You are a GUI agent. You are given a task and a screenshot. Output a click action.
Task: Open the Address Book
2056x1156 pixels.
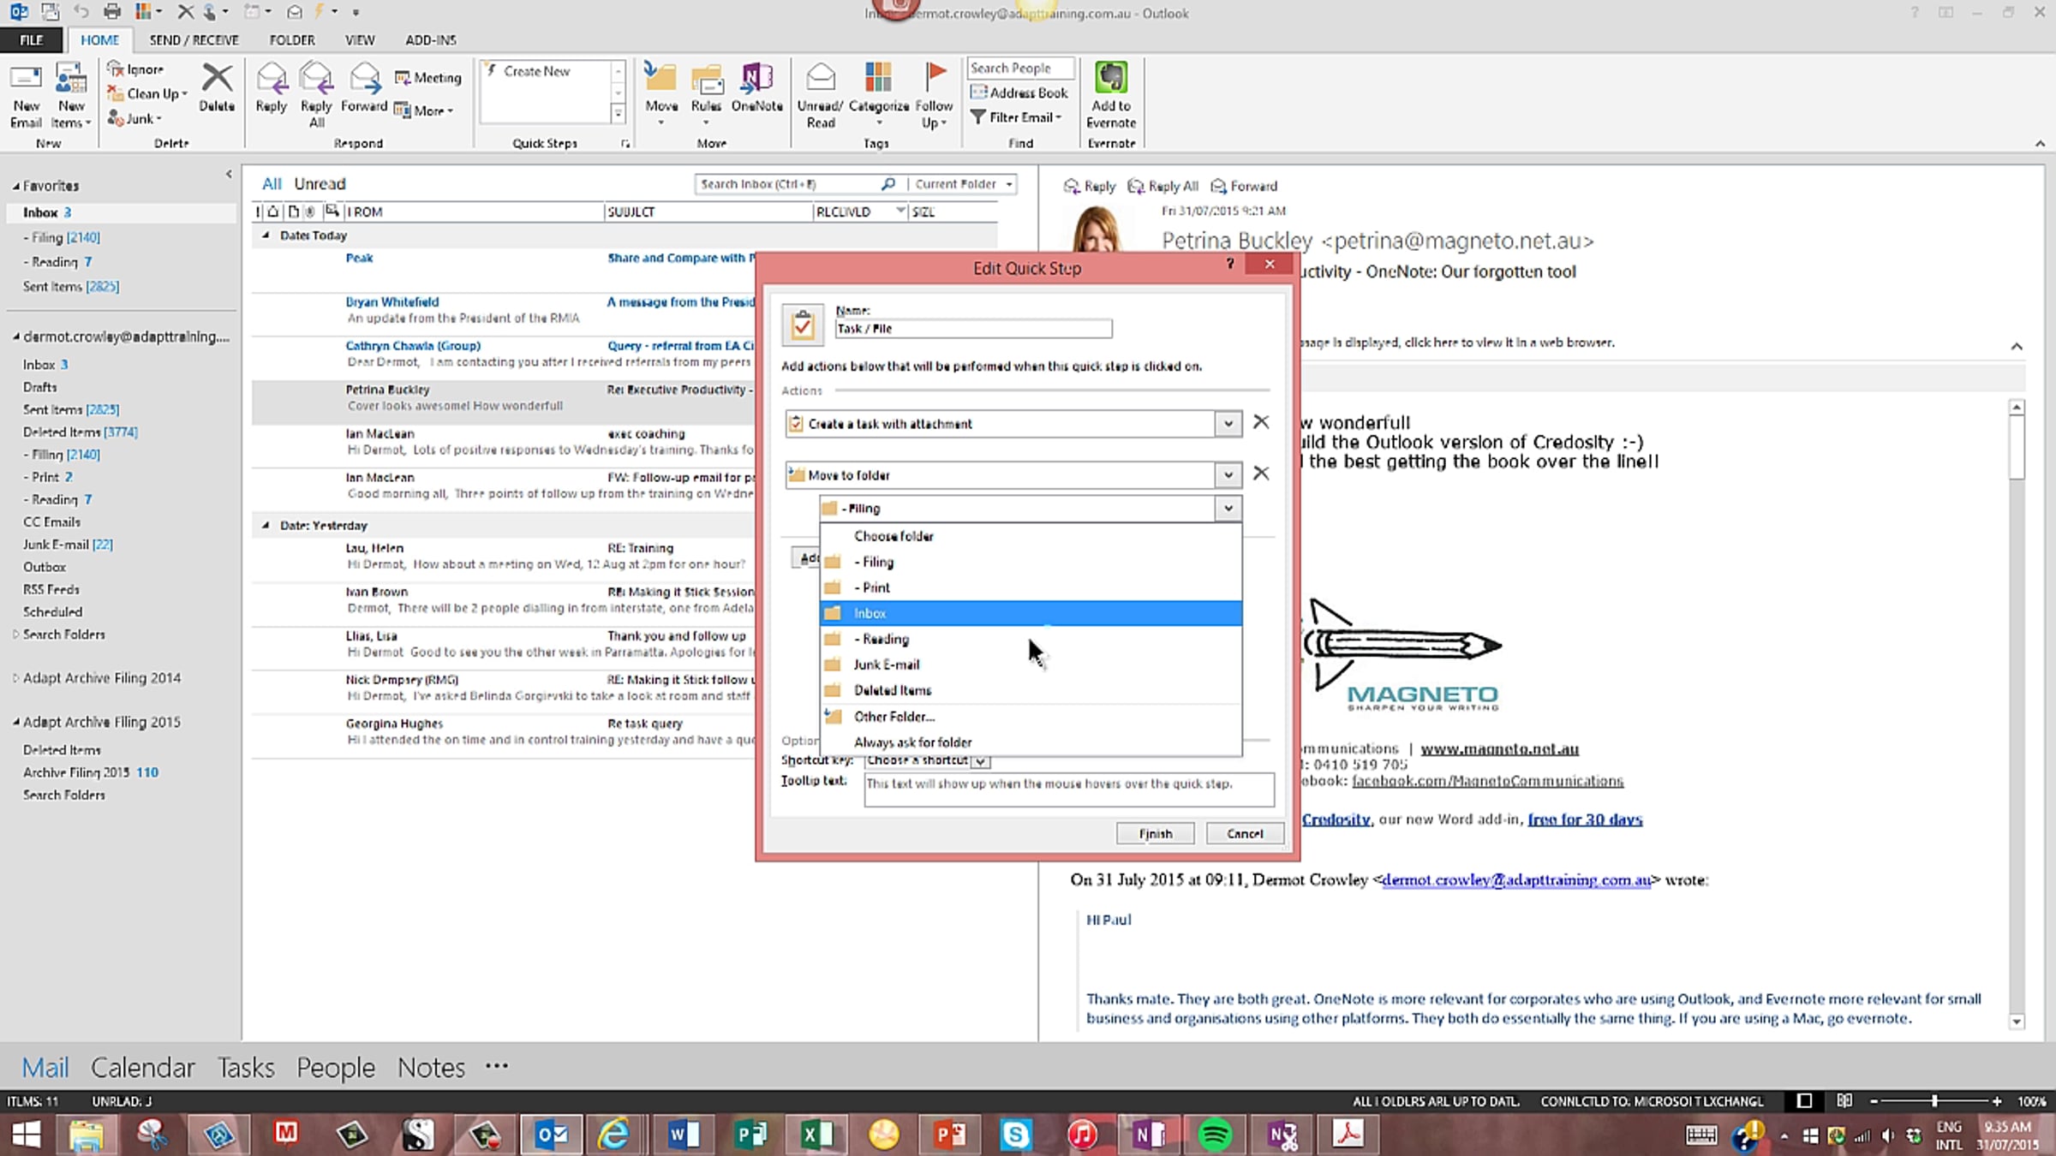pyautogui.click(x=1019, y=92)
